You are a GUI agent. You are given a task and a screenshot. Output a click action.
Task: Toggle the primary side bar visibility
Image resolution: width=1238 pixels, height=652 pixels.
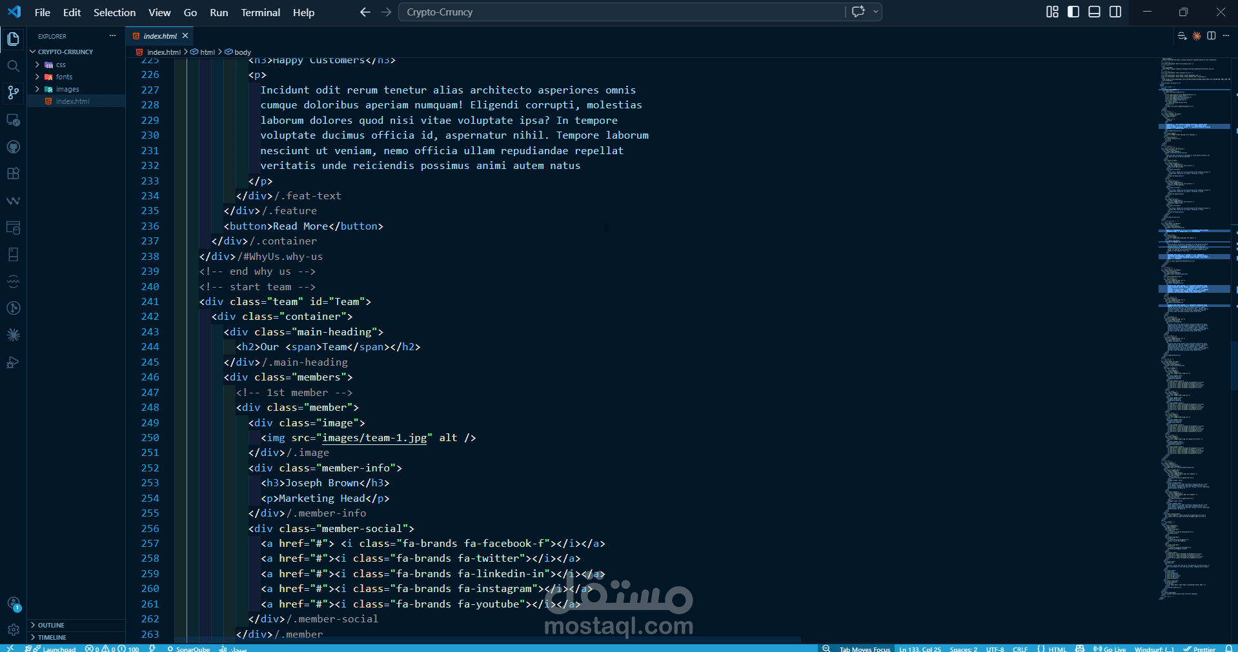click(x=1073, y=12)
